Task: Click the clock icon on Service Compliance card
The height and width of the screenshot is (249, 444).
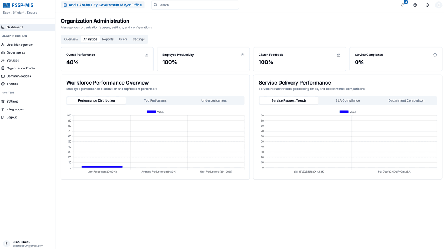Action: (x=435, y=55)
